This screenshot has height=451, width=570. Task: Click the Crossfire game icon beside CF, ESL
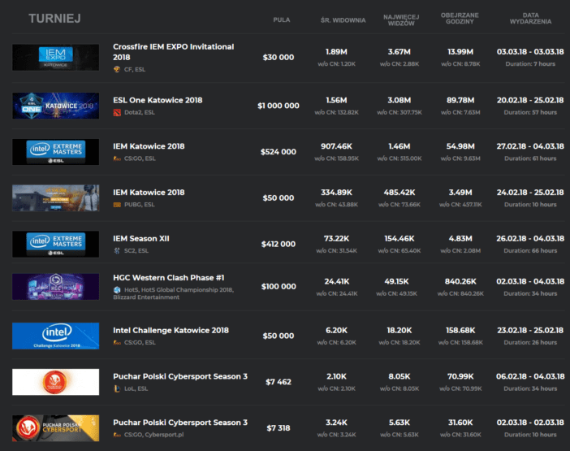117,69
